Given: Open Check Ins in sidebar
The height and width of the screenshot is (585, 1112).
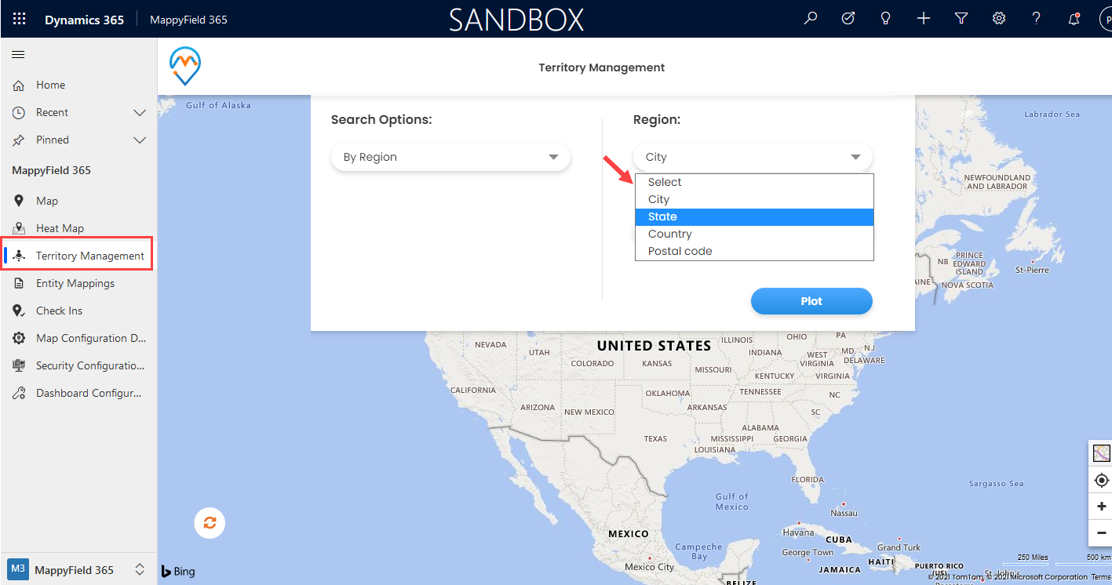Looking at the screenshot, I should tap(78, 311).
